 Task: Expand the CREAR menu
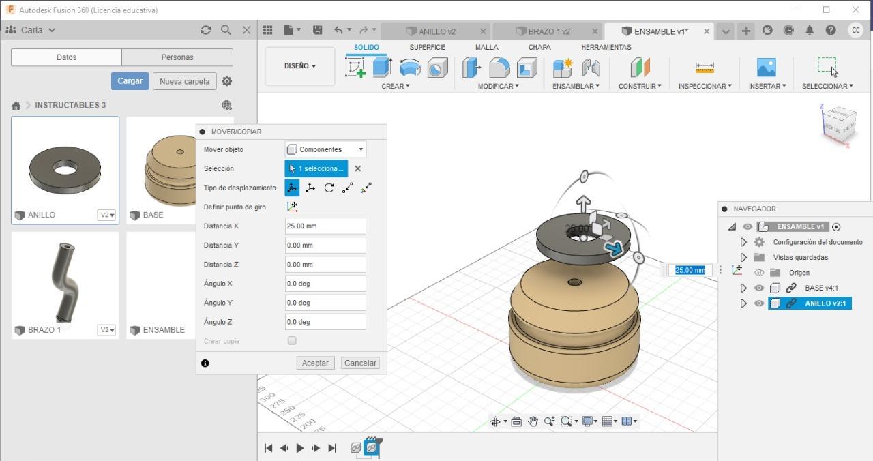(396, 86)
